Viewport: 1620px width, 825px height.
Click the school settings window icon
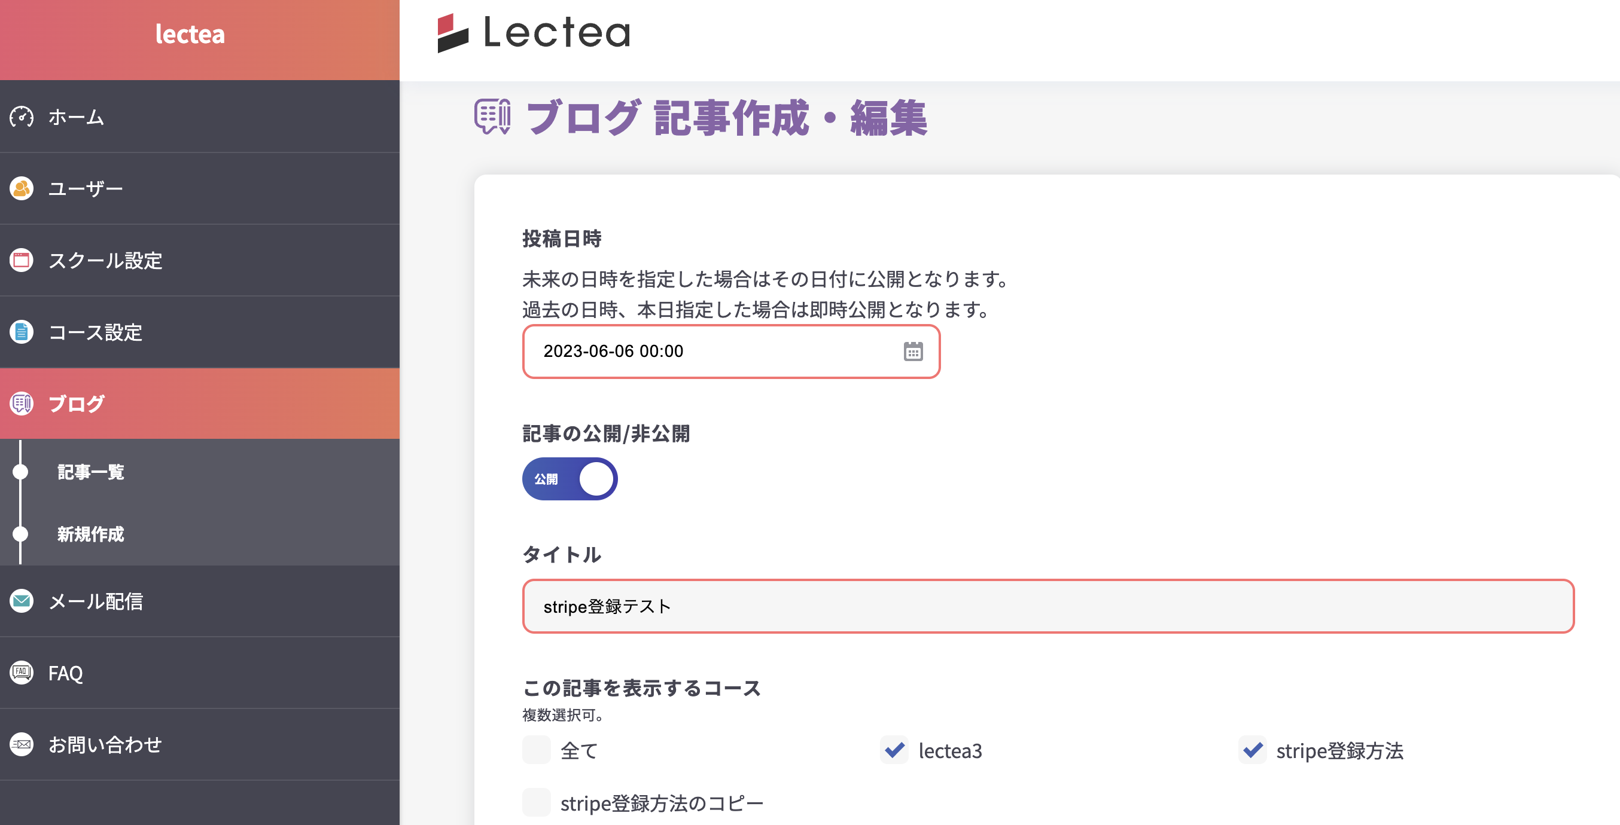click(x=22, y=260)
